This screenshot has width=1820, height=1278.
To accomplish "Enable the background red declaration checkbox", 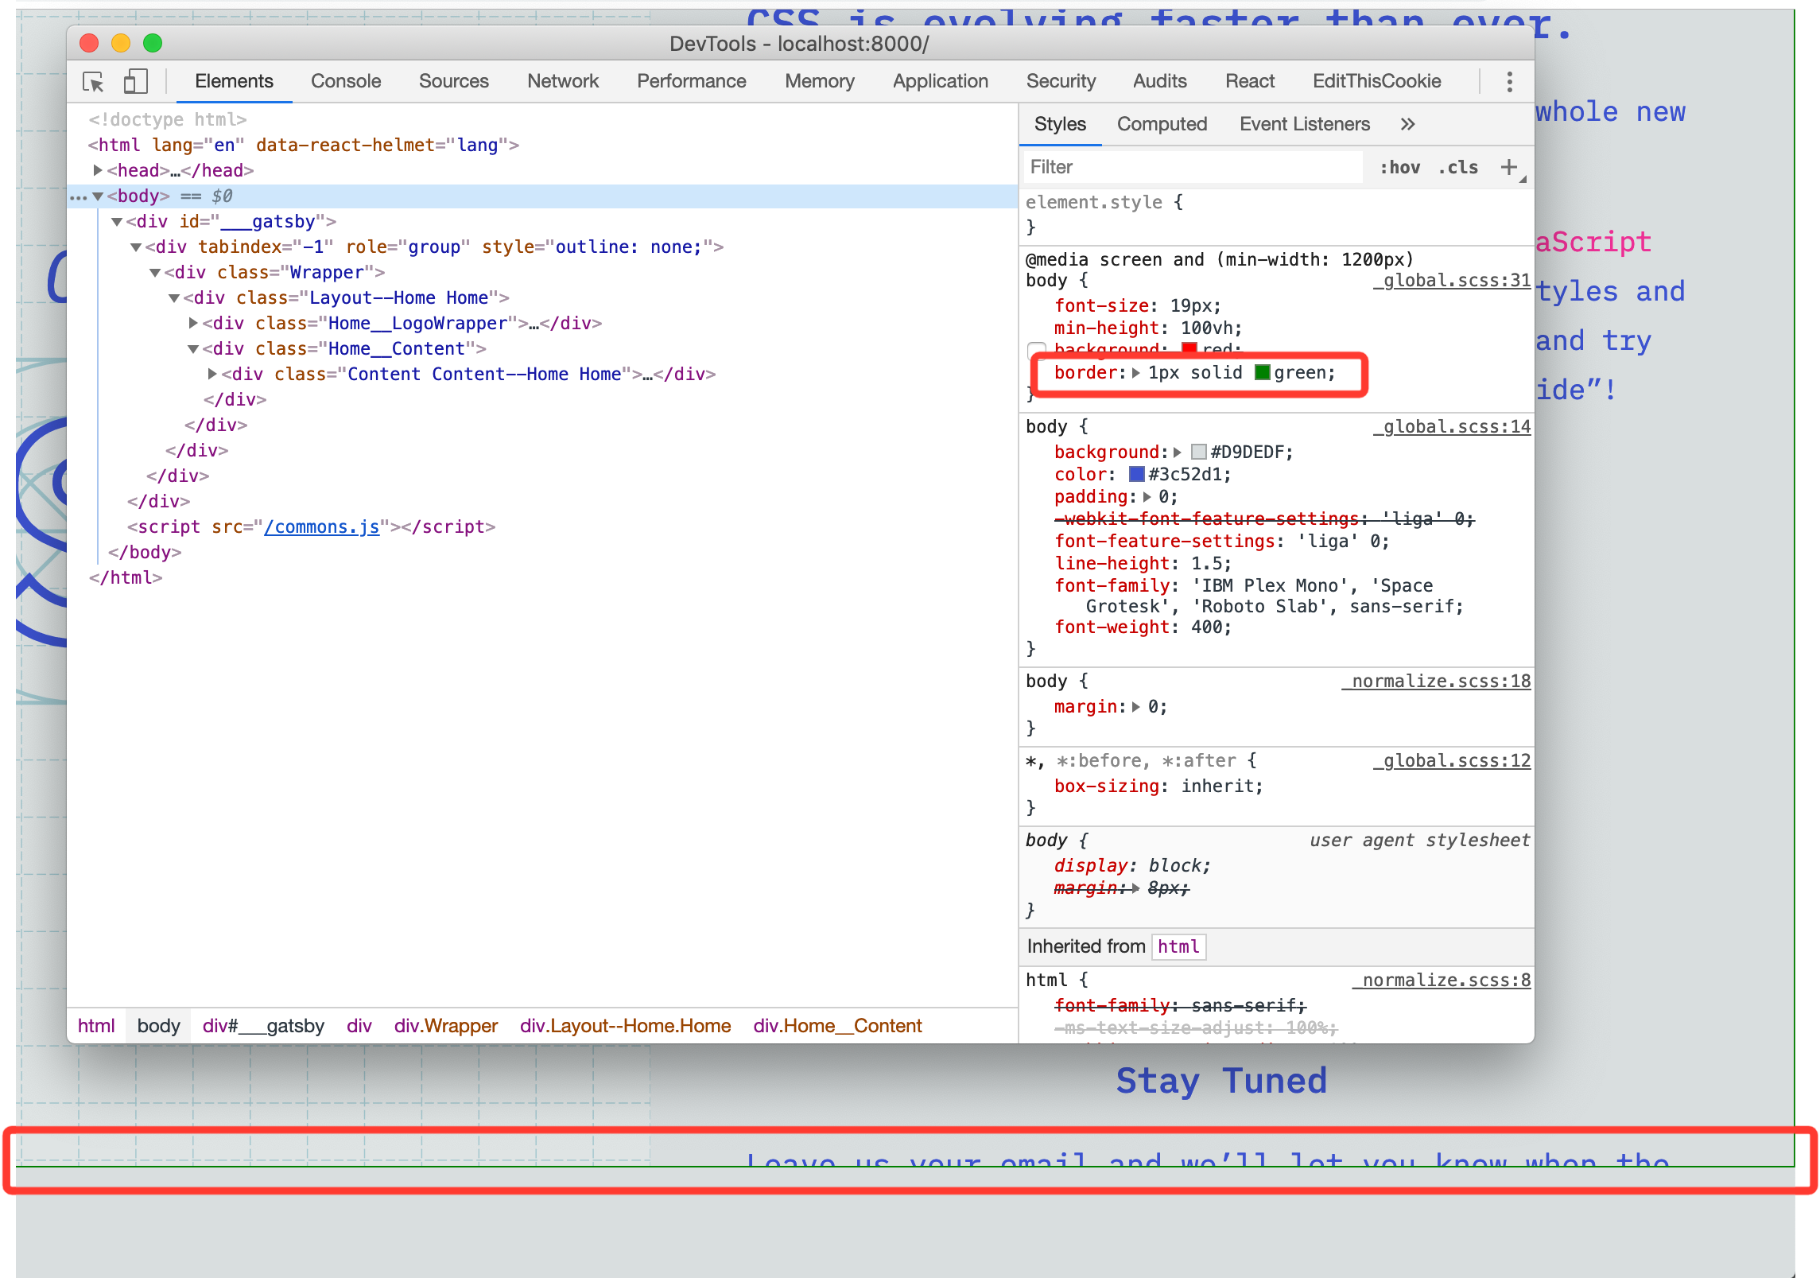I will pos(1036,350).
